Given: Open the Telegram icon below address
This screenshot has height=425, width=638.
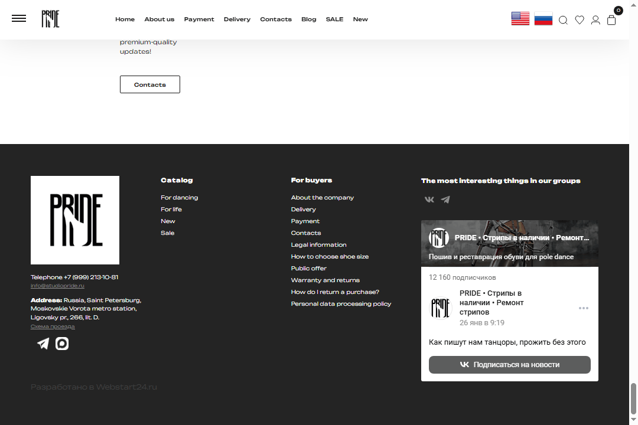Looking at the screenshot, I should click(43, 344).
